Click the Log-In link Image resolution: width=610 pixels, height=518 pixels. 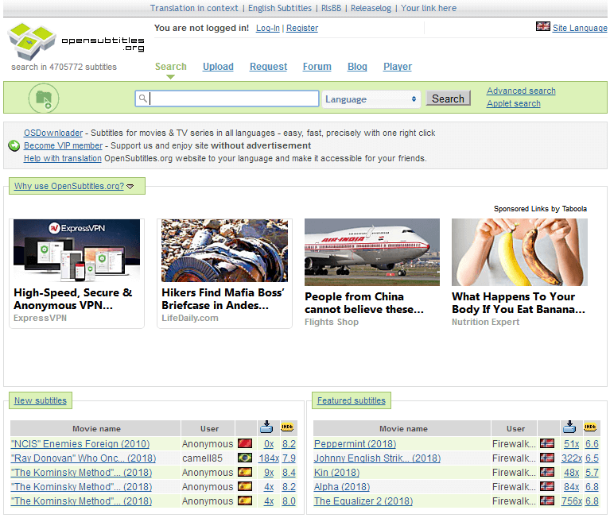(267, 28)
